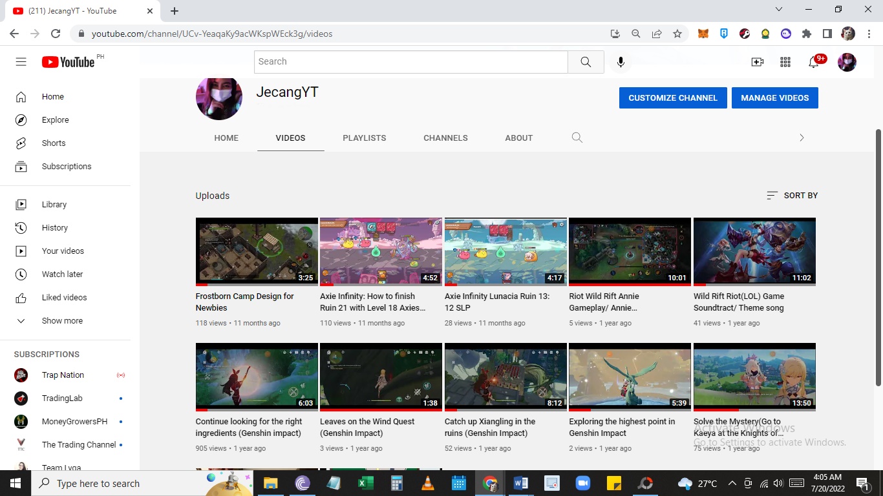883x496 pixels.
Task: Click the YouTube logo
Action: pyautogui.click(x=68, y=62)
